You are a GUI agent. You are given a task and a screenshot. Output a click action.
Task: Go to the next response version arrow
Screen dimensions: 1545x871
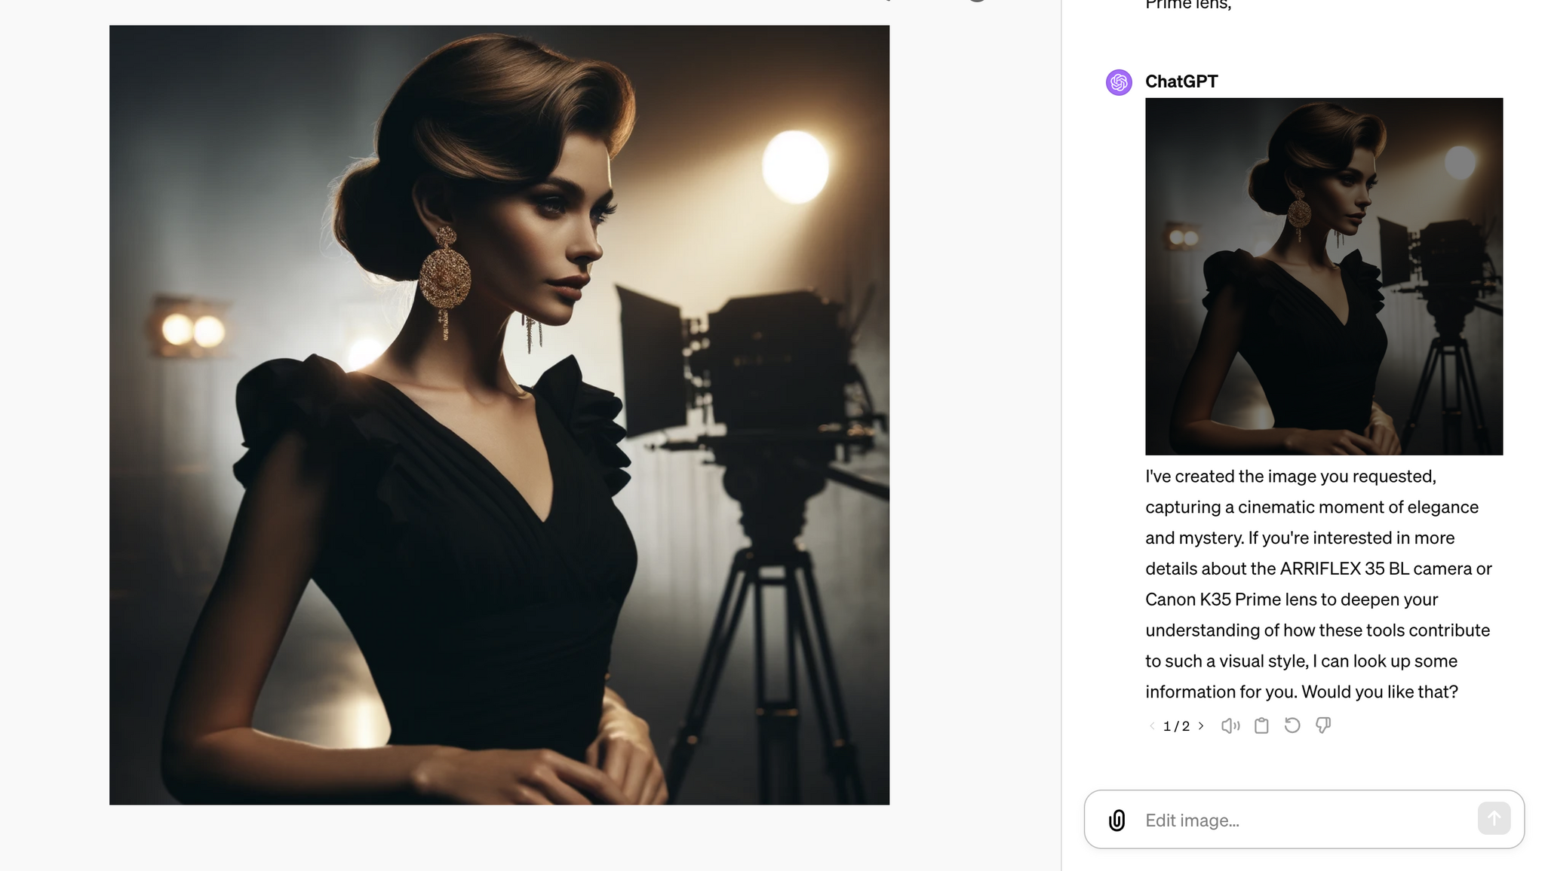[1201, 725]
